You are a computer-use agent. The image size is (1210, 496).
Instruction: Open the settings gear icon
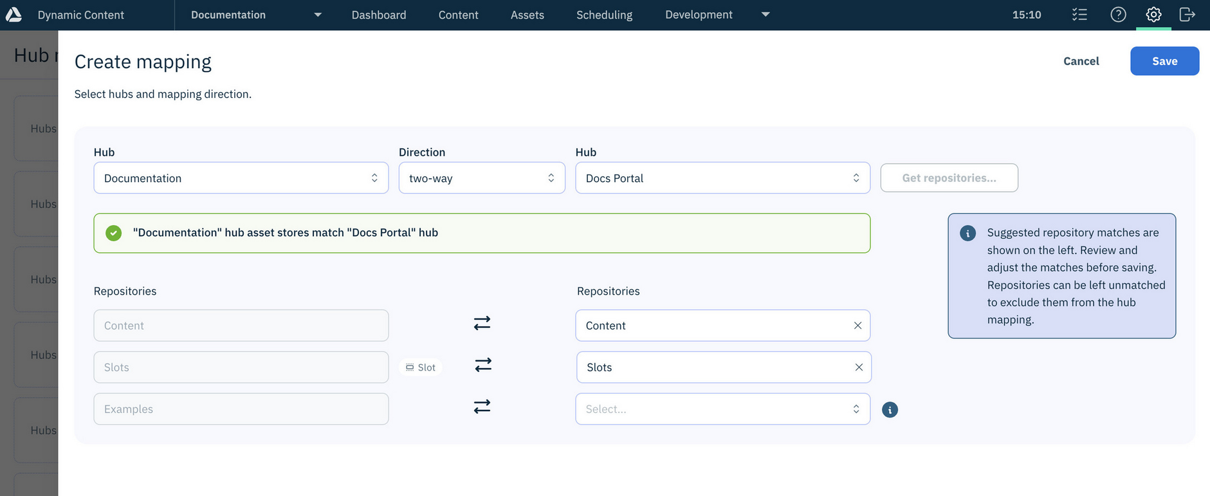tap(1153, 14)
